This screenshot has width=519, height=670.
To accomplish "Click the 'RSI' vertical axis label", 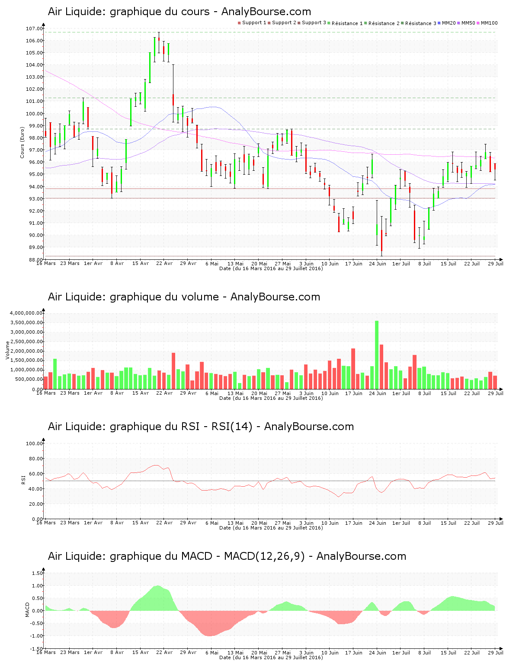I will pyautogui.click(x=23, y=479).
